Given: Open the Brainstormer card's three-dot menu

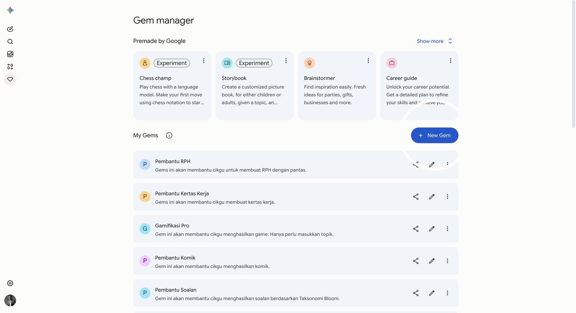Looking at the screenshot, I should 368,61.
